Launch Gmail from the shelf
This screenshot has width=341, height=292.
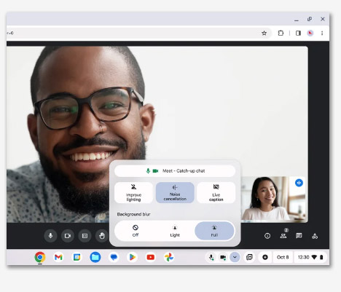coord(58,257)
